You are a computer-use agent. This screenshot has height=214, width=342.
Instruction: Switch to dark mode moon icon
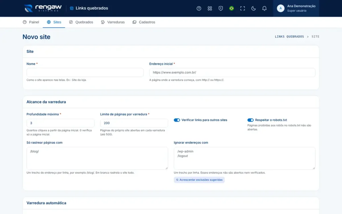coord(253,8)
